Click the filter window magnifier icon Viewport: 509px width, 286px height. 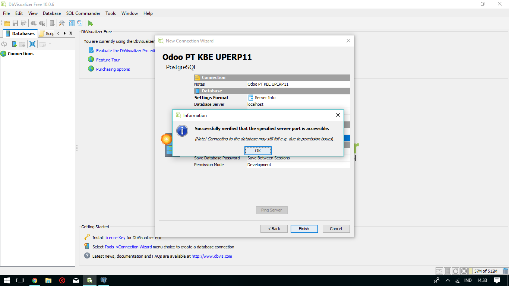43,44
